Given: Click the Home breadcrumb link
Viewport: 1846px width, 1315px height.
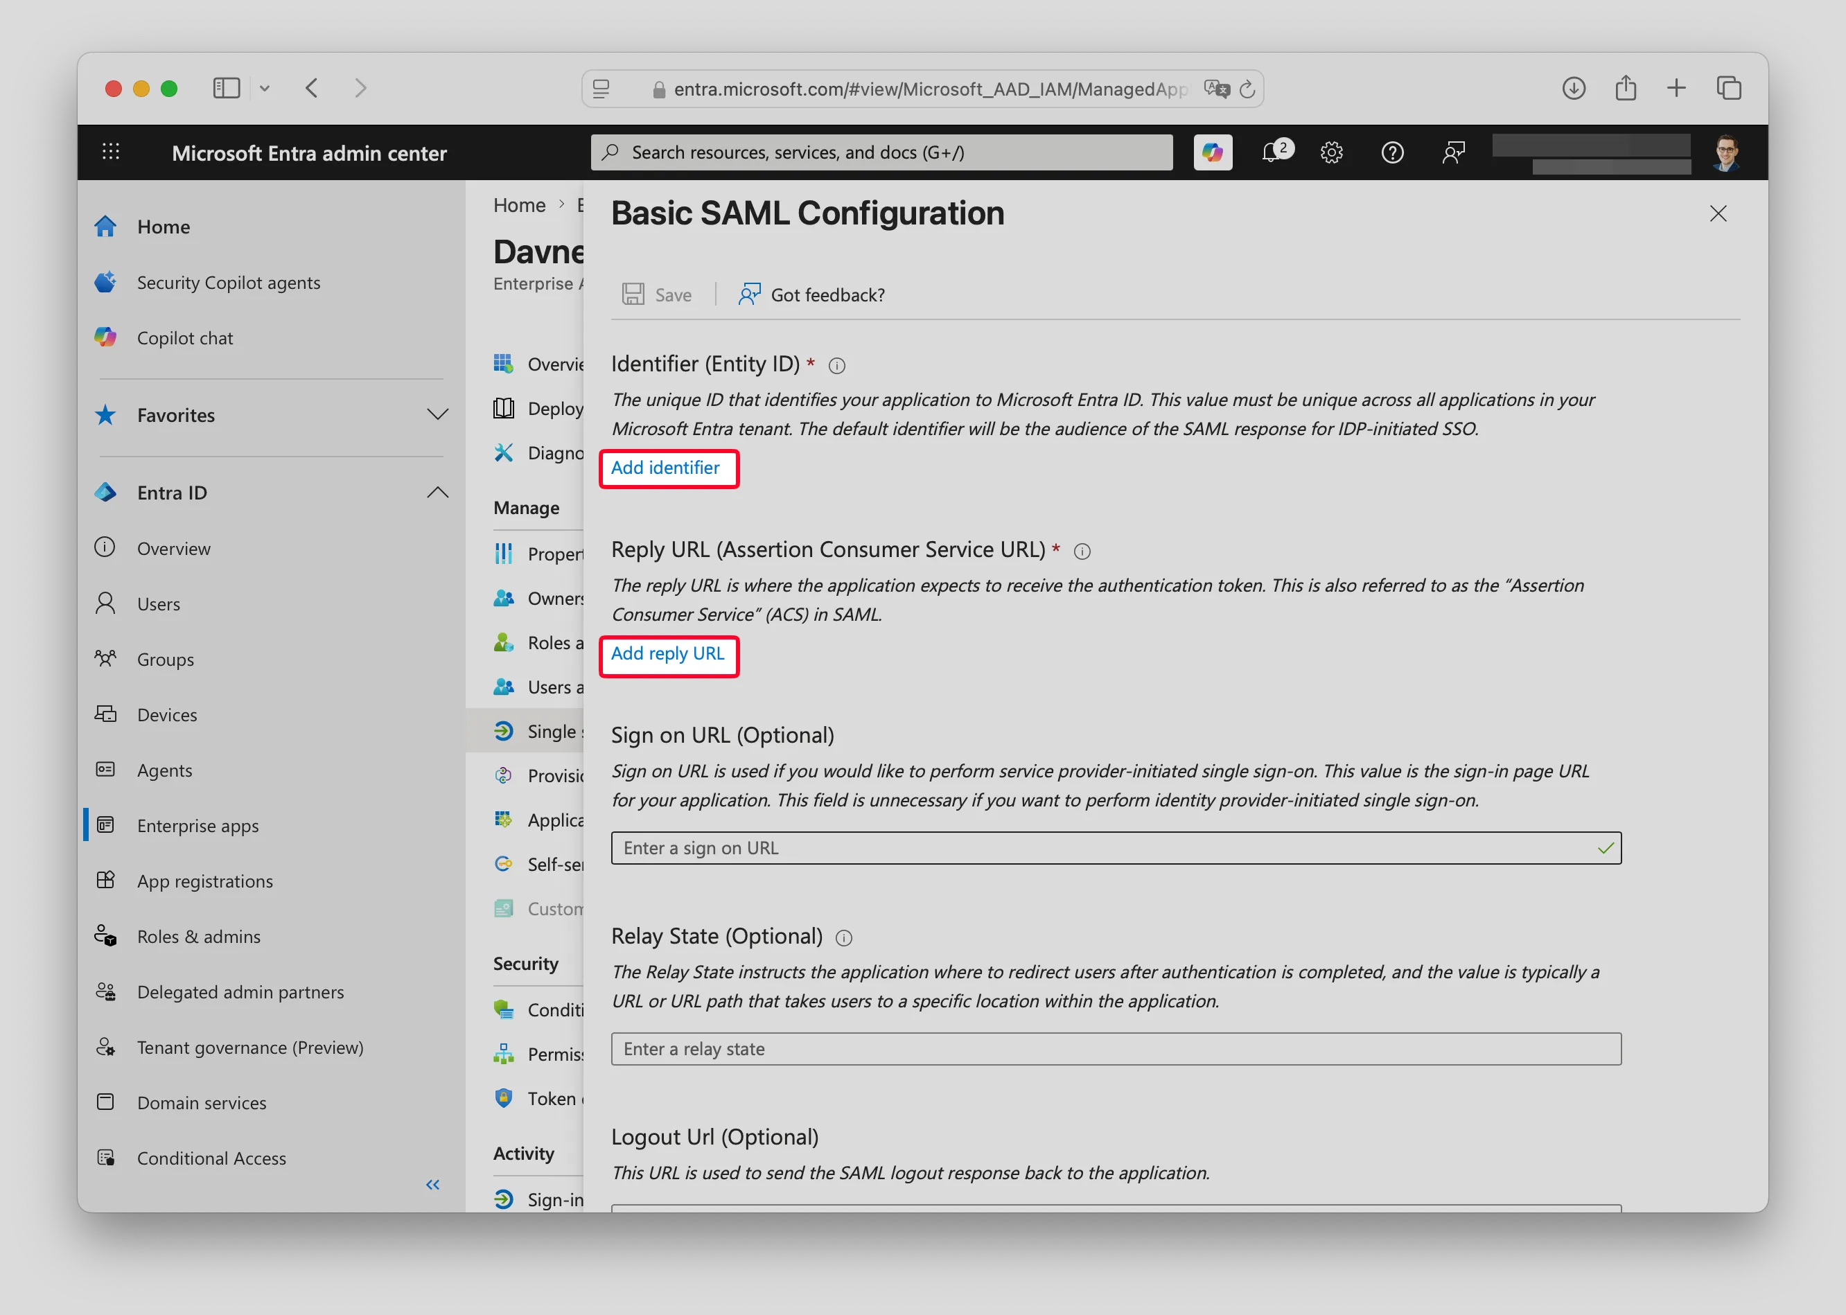Looking at the screenshot, I should [520, 205].
